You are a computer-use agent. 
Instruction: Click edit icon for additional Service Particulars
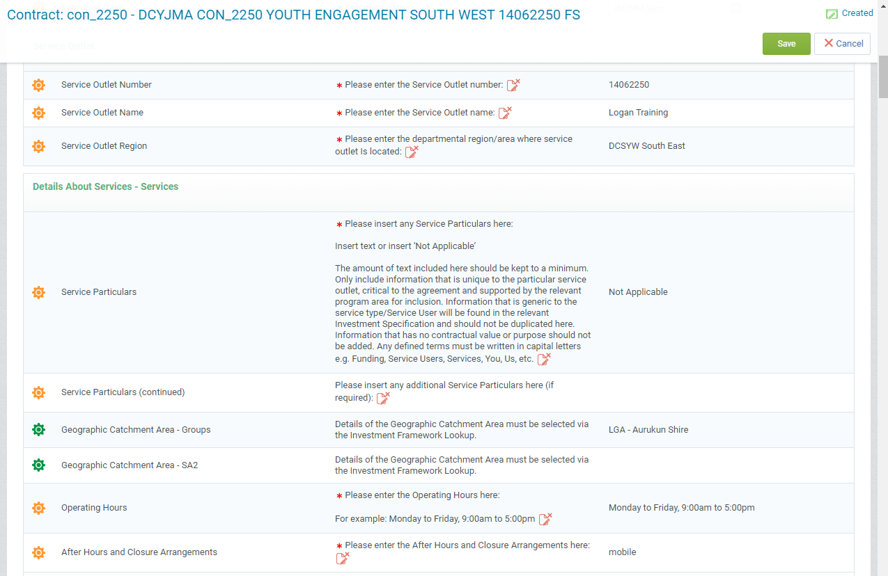pyautogui.click(x=383, y=399)
